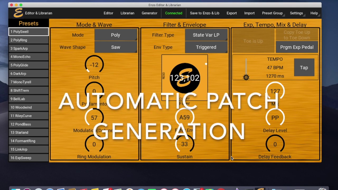The width and height of the screenshot is (338, 190).
Task: Click the Delay Feedback knob showing 0
Action: point(275,144)
